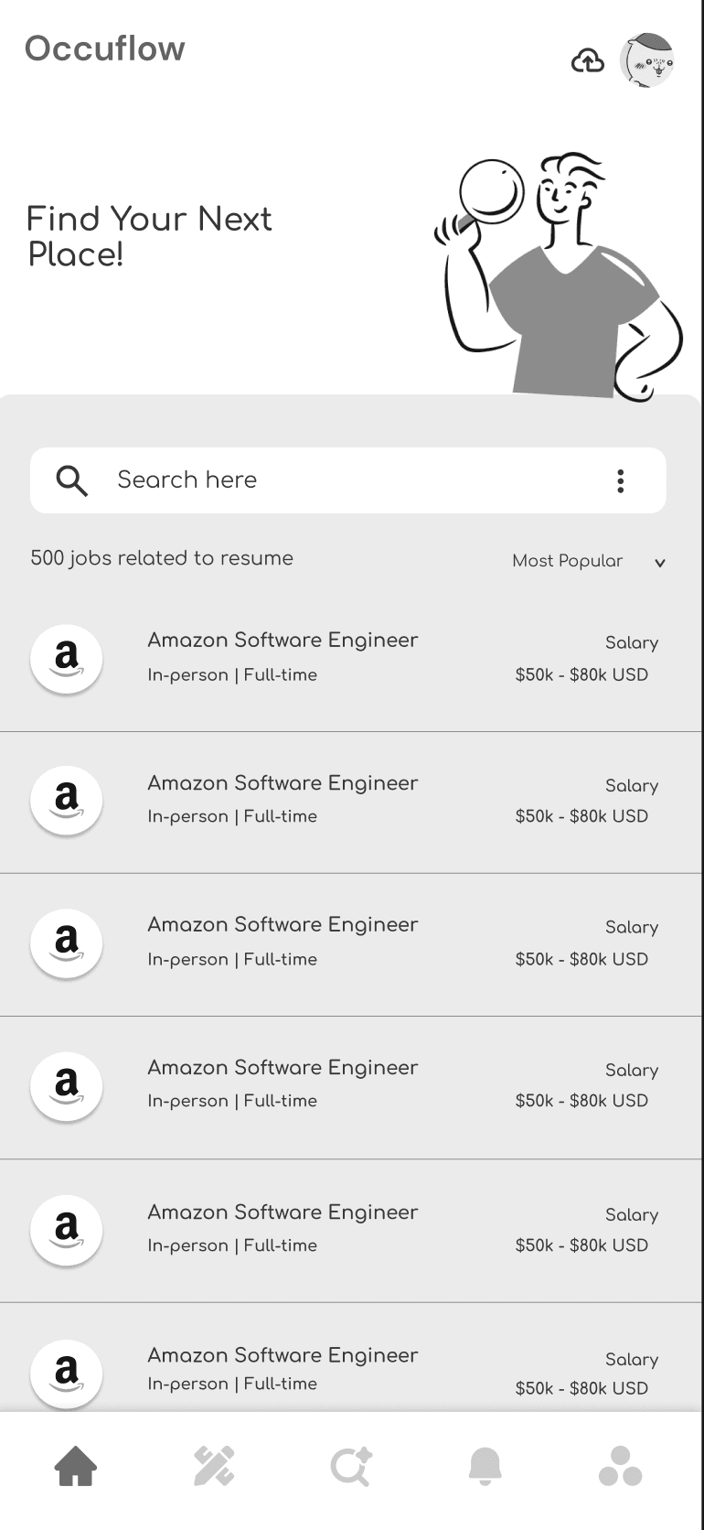Click the Amazon logo of second job

(x=67, y=801)
